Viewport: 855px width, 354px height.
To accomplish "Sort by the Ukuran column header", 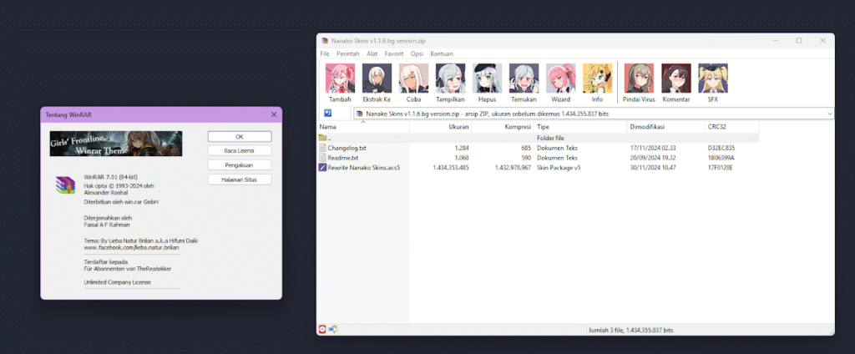I will tap(441, 127).
